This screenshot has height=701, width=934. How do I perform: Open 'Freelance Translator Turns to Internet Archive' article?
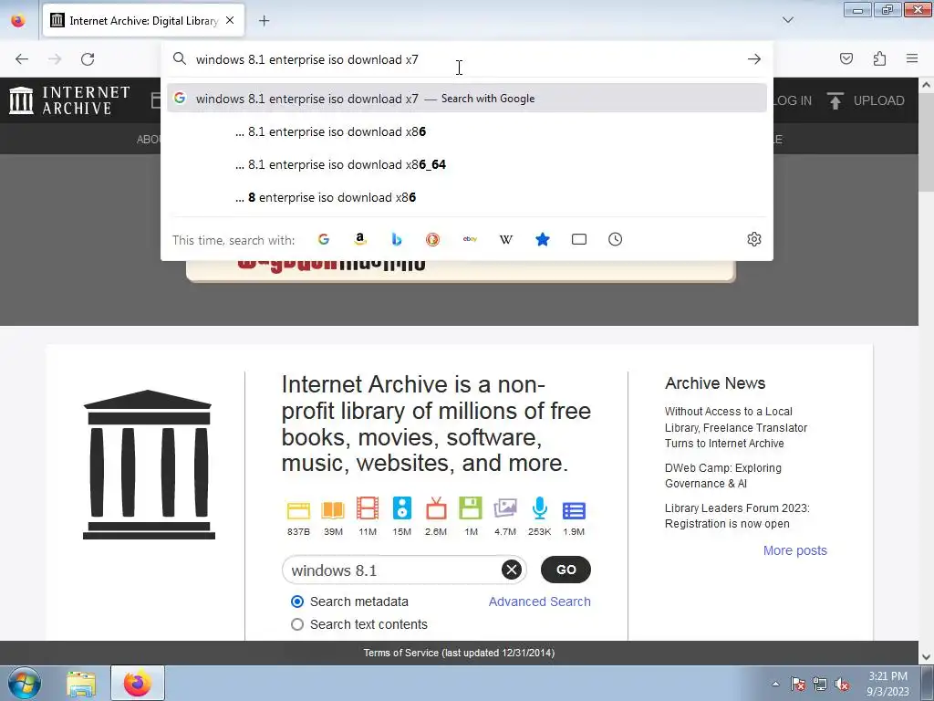(736, 427)
